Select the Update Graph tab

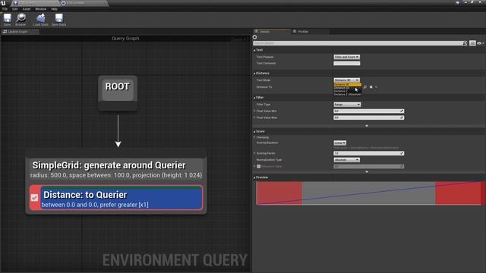point(20,32)
